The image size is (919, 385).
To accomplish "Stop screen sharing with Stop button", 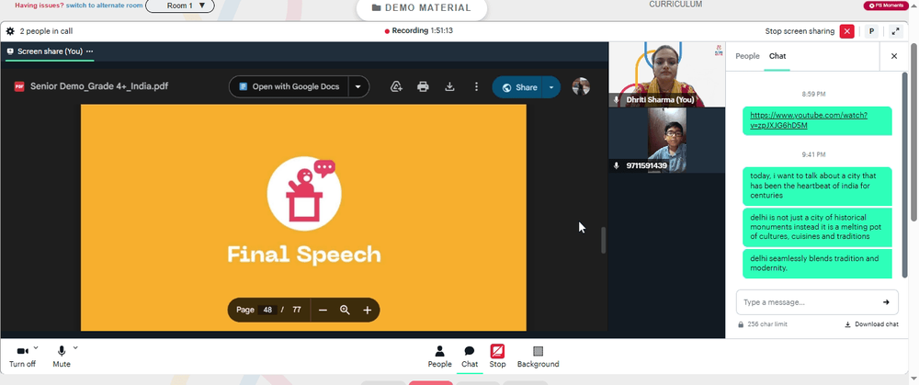I will [497, 357].
